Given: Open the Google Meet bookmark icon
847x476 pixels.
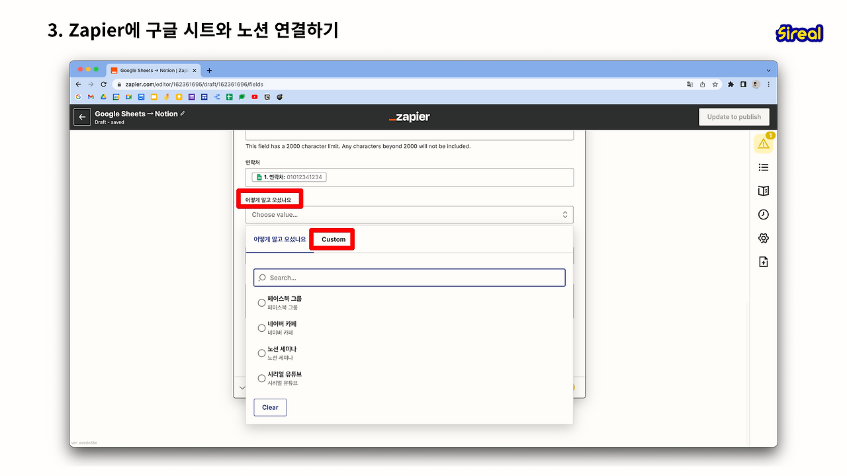Looking at the screenshot, I should tap(129, 97).
